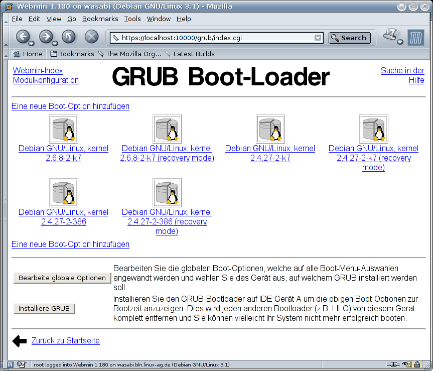Open the Bookmarks menu
This screenshot has width=433, height=371.
tap(100, 19)
